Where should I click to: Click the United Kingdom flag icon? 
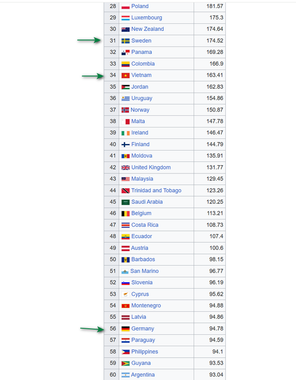click(x=125, y=168)
